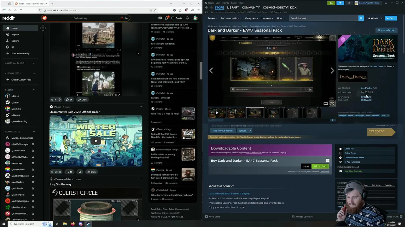
Task: Favorite r/ArcRaiders with its star
Action: point(33,182)
